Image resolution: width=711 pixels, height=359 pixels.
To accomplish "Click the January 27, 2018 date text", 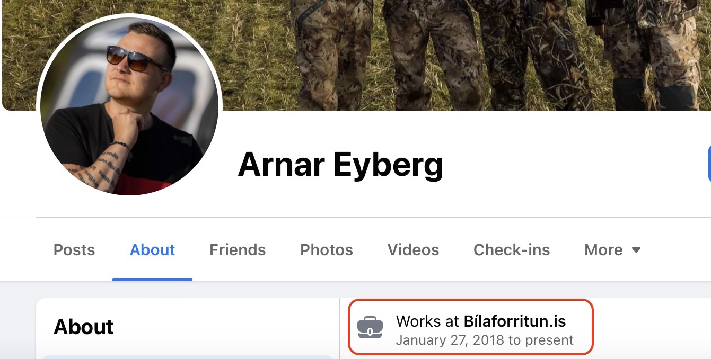I will pos(450,340).
